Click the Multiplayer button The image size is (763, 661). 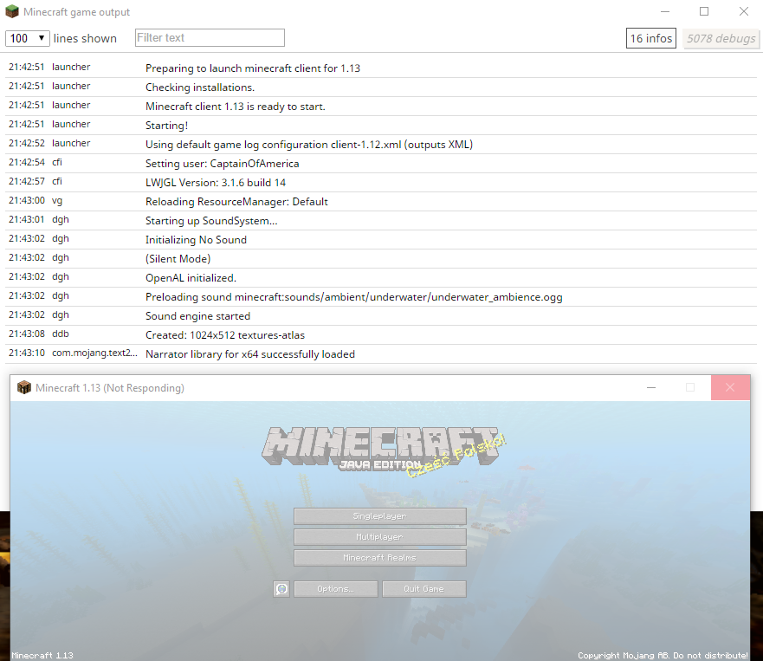point(379,537)
